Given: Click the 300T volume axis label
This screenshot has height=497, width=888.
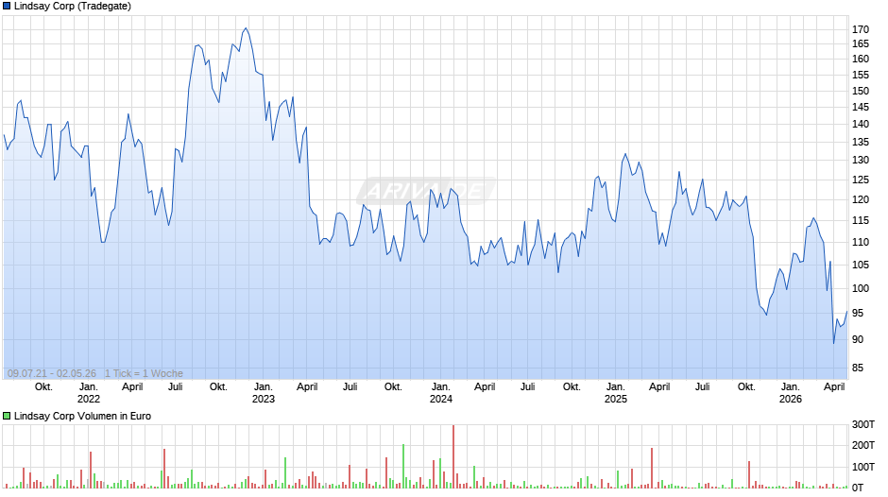Looking at the screenshot, I should [x=863, y=424].
